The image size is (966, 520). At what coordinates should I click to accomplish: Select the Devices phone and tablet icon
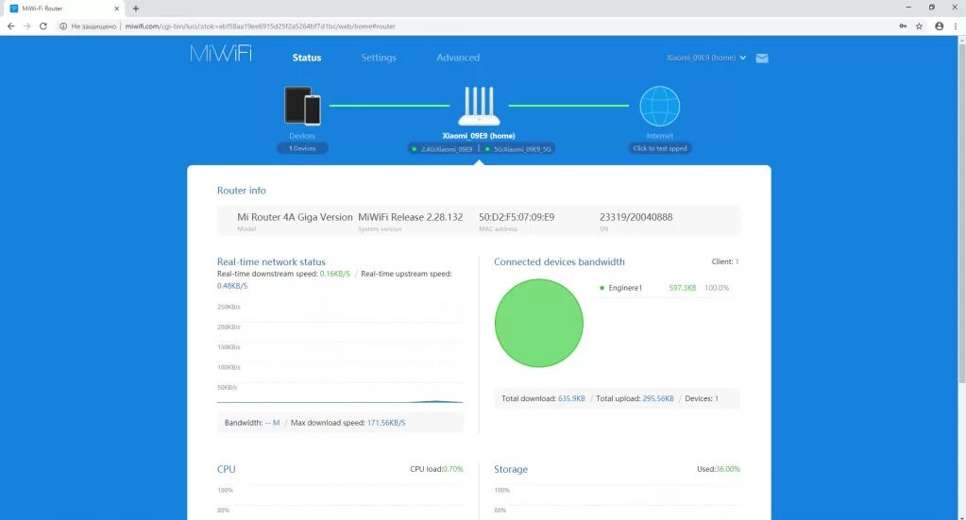[302, 106]
